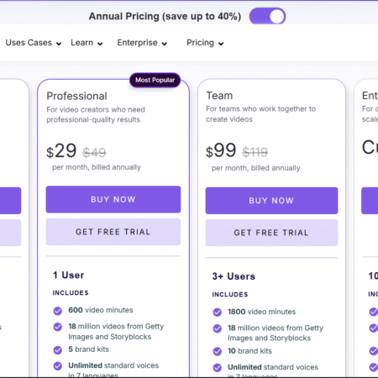Click Team's 18 million videos checkmark
The width and height of the screenshot is (378, 378).
[x=218, y=328]
